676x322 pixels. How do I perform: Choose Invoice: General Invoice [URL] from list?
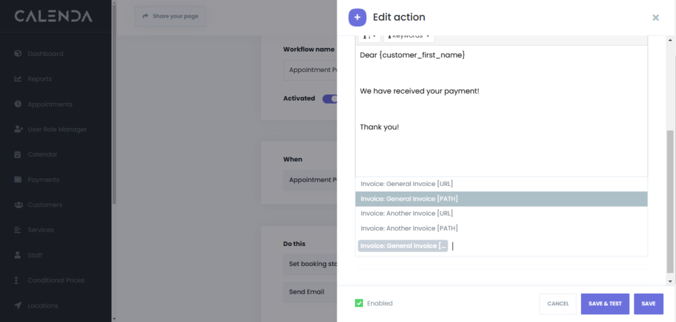[x=406, y=183]
